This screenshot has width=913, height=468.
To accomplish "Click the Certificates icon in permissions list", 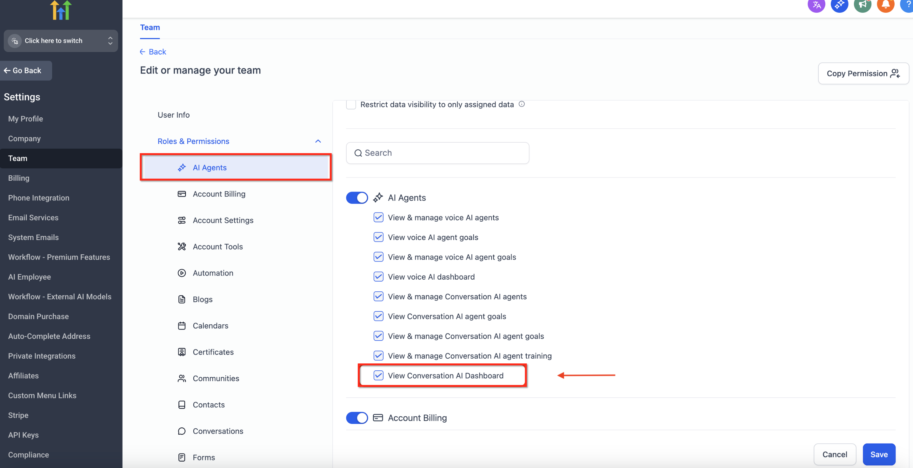I will coord(182,352).
